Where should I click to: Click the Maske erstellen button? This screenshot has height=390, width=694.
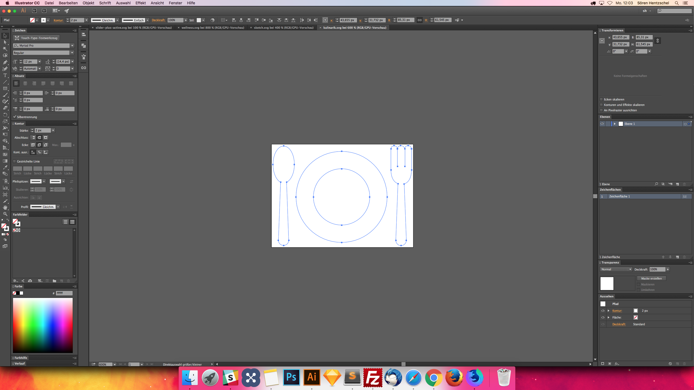pyautogui.click(x=651, y=278)
